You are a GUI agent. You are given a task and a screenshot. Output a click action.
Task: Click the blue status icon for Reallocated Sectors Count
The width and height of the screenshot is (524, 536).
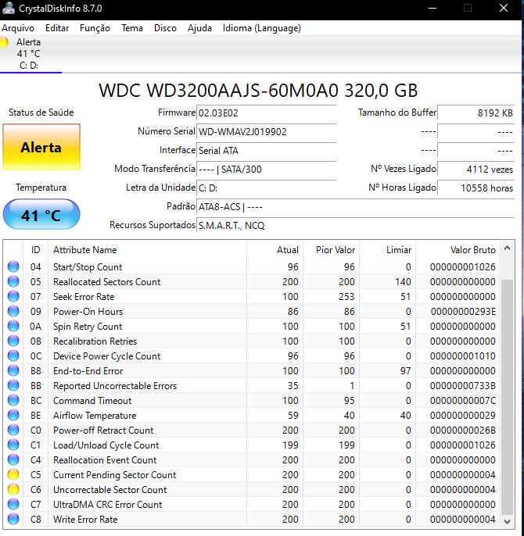click(13, 281)
